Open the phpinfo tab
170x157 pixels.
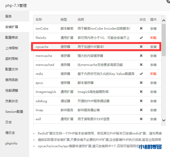[x=11, y=143]
